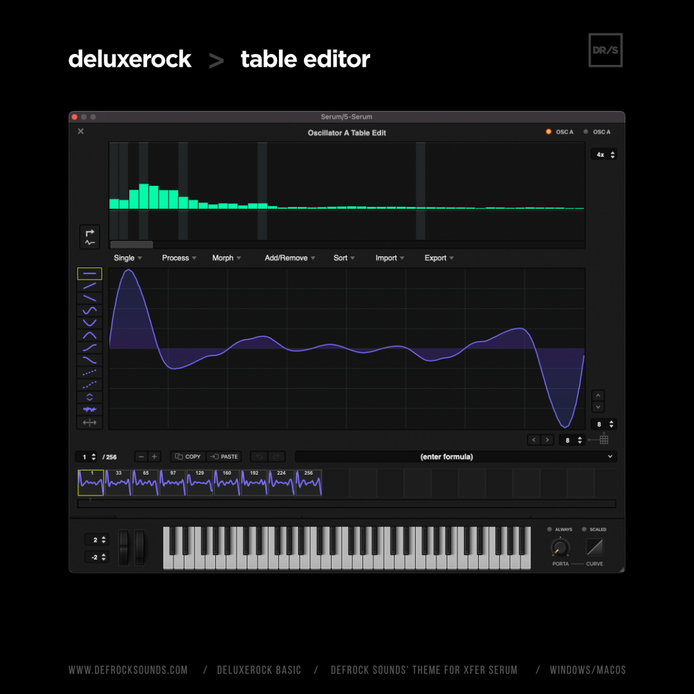
Task: Click the enter formula field
Action: point(447,456)
